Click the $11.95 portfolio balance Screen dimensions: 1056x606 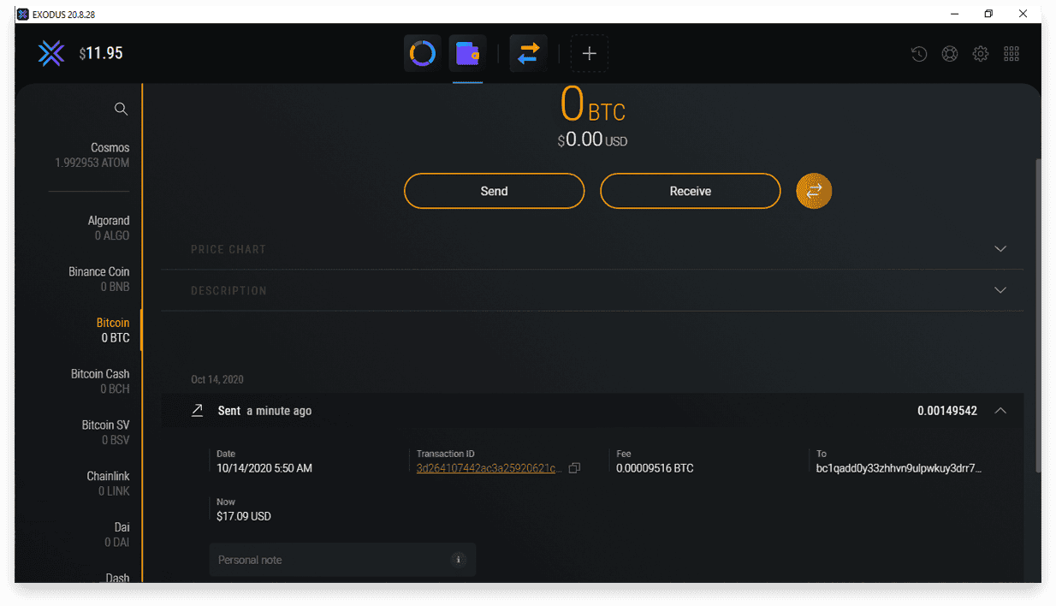click(101, 53)
